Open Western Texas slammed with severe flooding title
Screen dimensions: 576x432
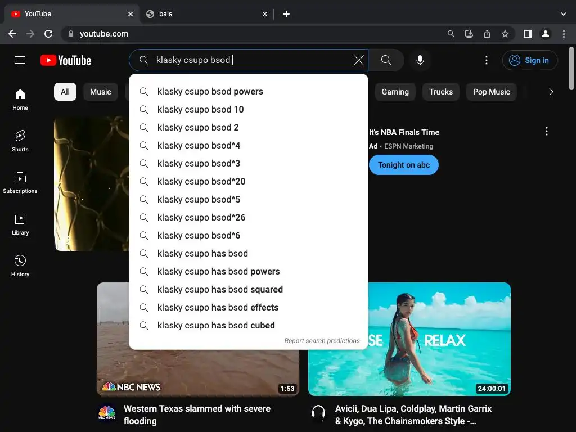(197, 415)
